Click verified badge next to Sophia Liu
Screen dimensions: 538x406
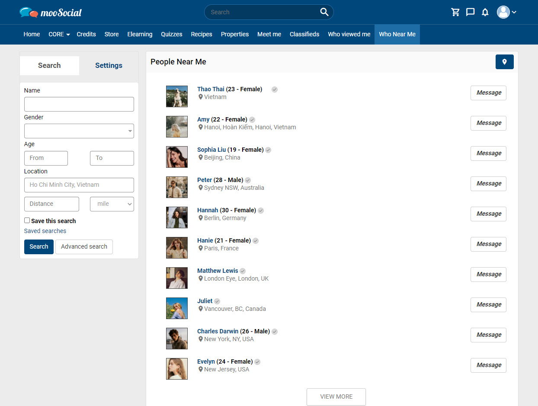pyautogui.click(x=268, y=150)
